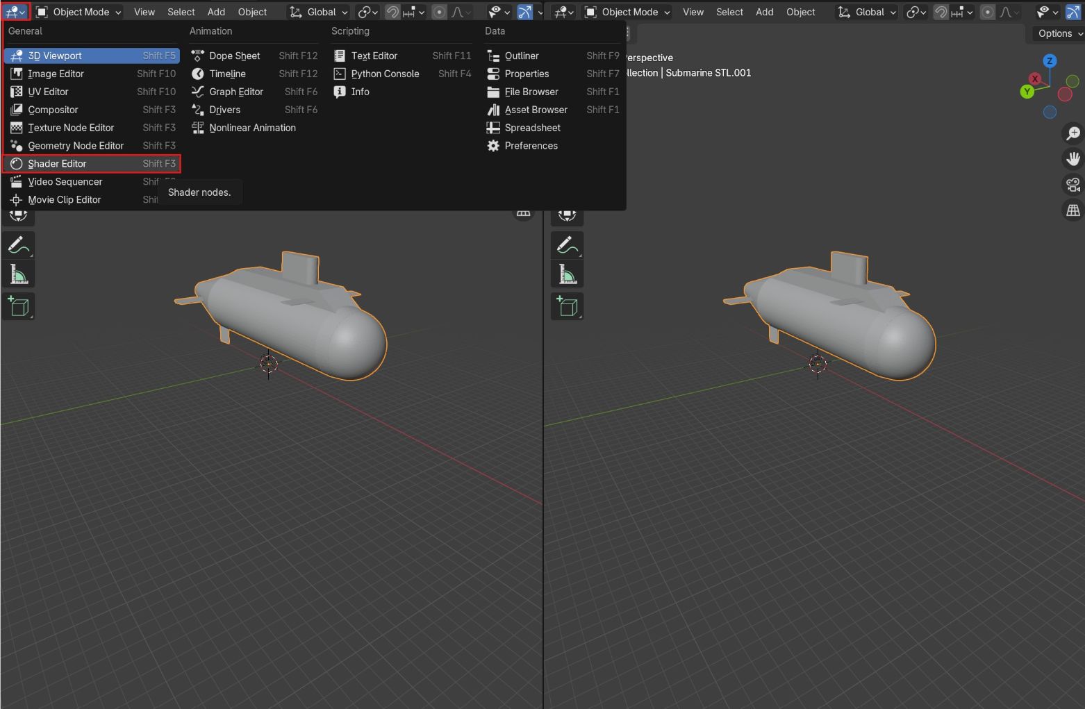The image size is (1085, 709).
Task: Toggle proportional editing in the left viewport header
Action: [x=439, y=12]
